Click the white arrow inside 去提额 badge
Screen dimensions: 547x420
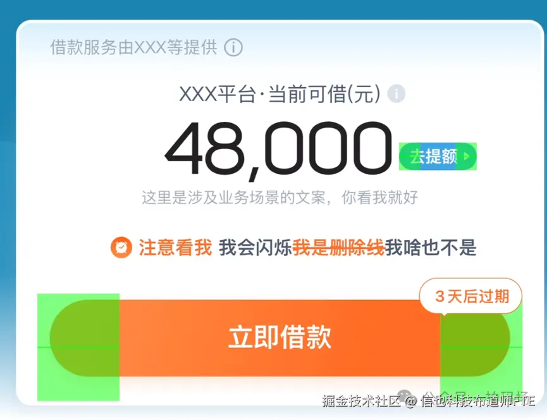click(x=467, y=157)
